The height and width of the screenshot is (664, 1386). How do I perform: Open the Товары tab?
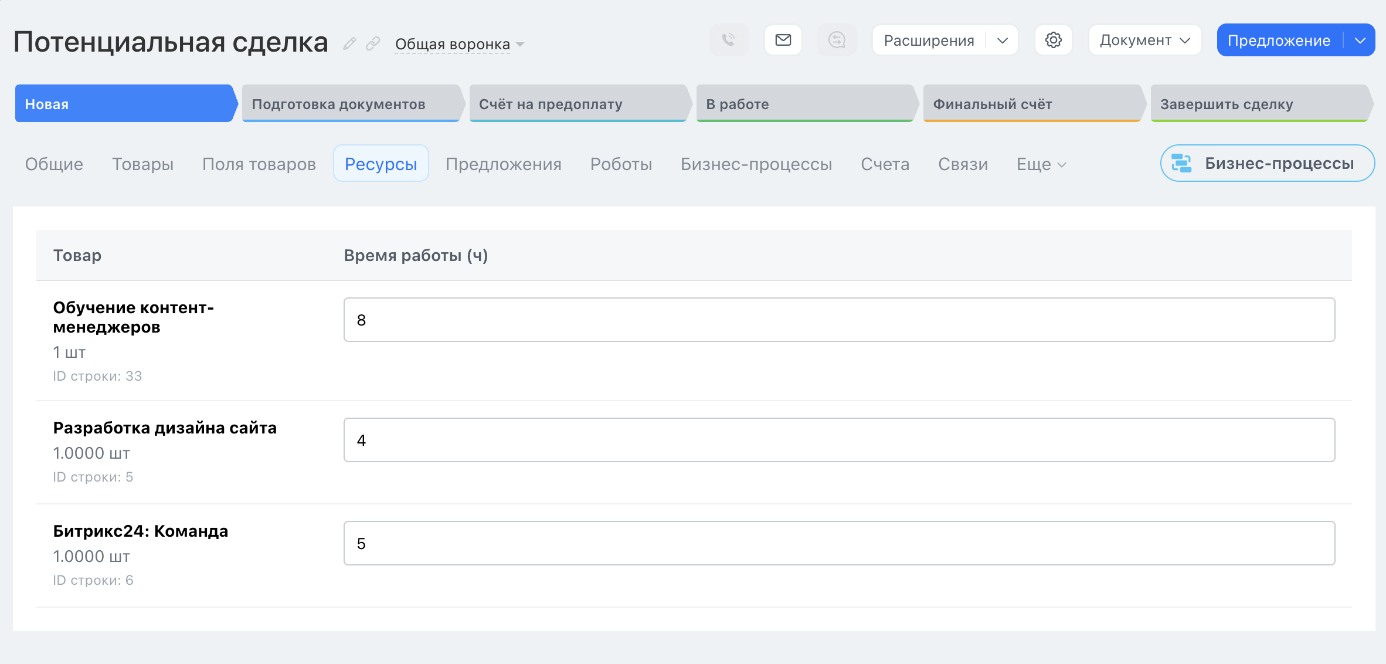142,164
